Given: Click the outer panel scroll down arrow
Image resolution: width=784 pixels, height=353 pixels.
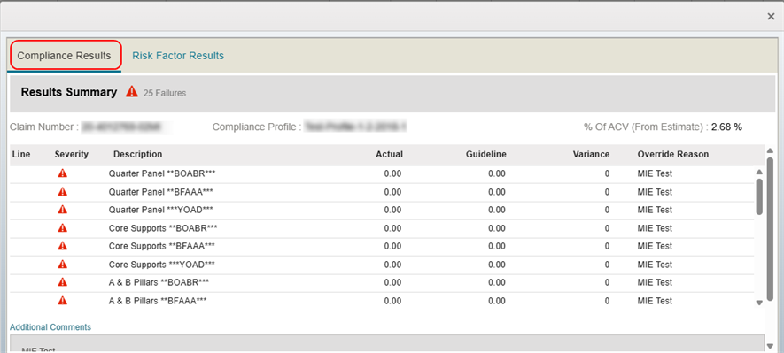Looking at the screenshot, I should pos(771,346).
